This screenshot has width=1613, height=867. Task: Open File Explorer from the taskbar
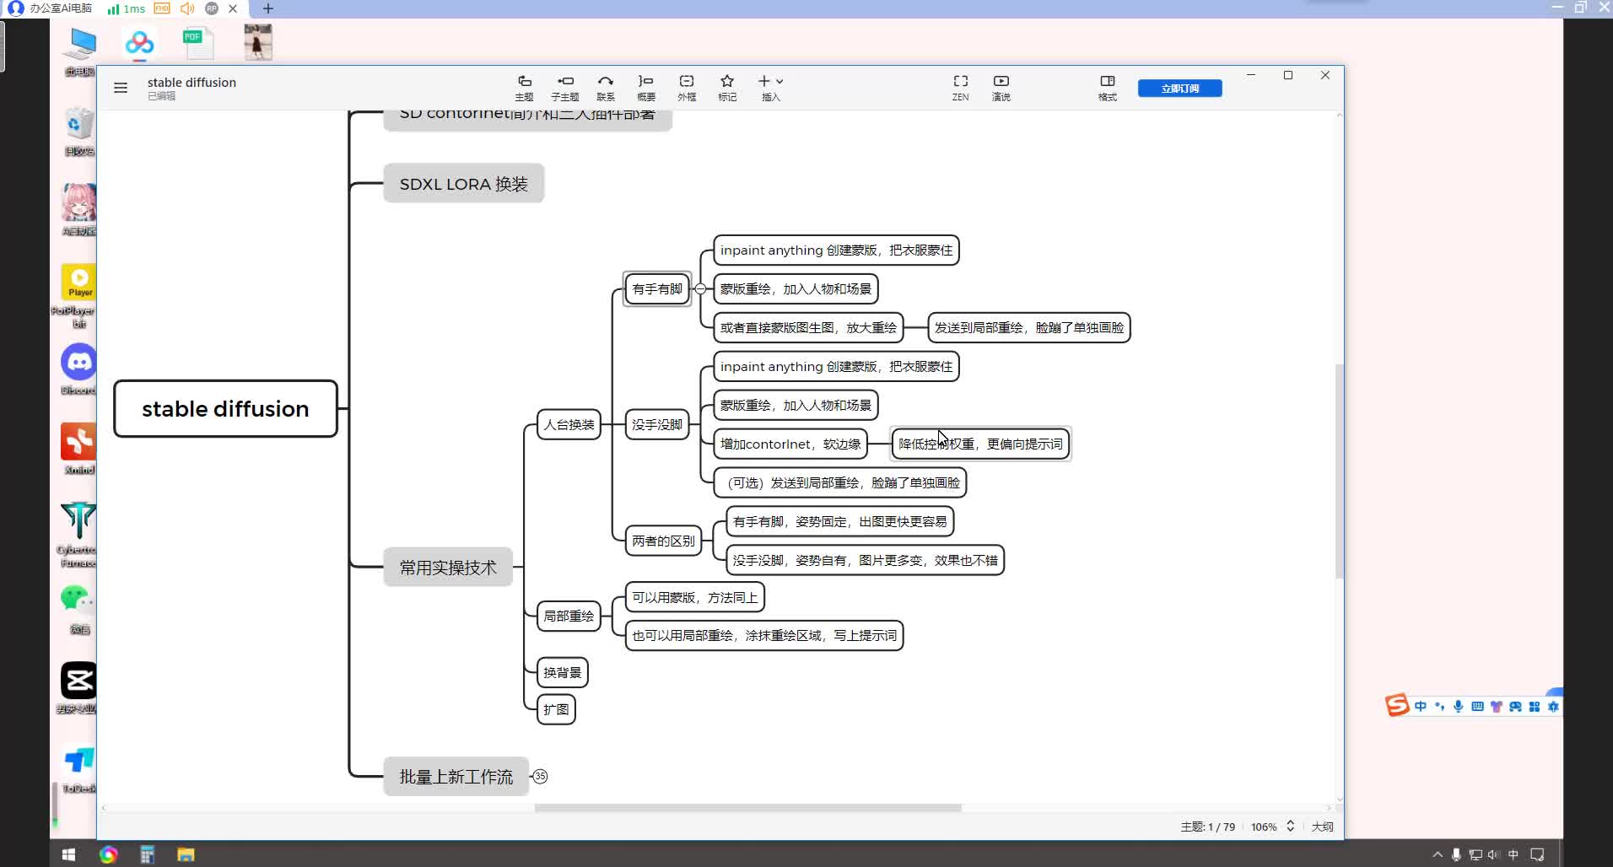[x=186, y=854]
